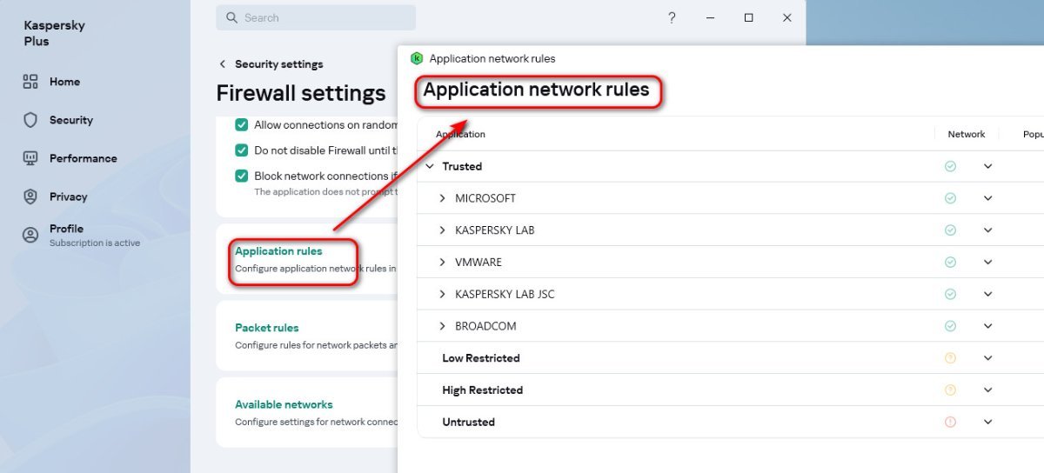Select the High Restricted group row

click(731, 390)
